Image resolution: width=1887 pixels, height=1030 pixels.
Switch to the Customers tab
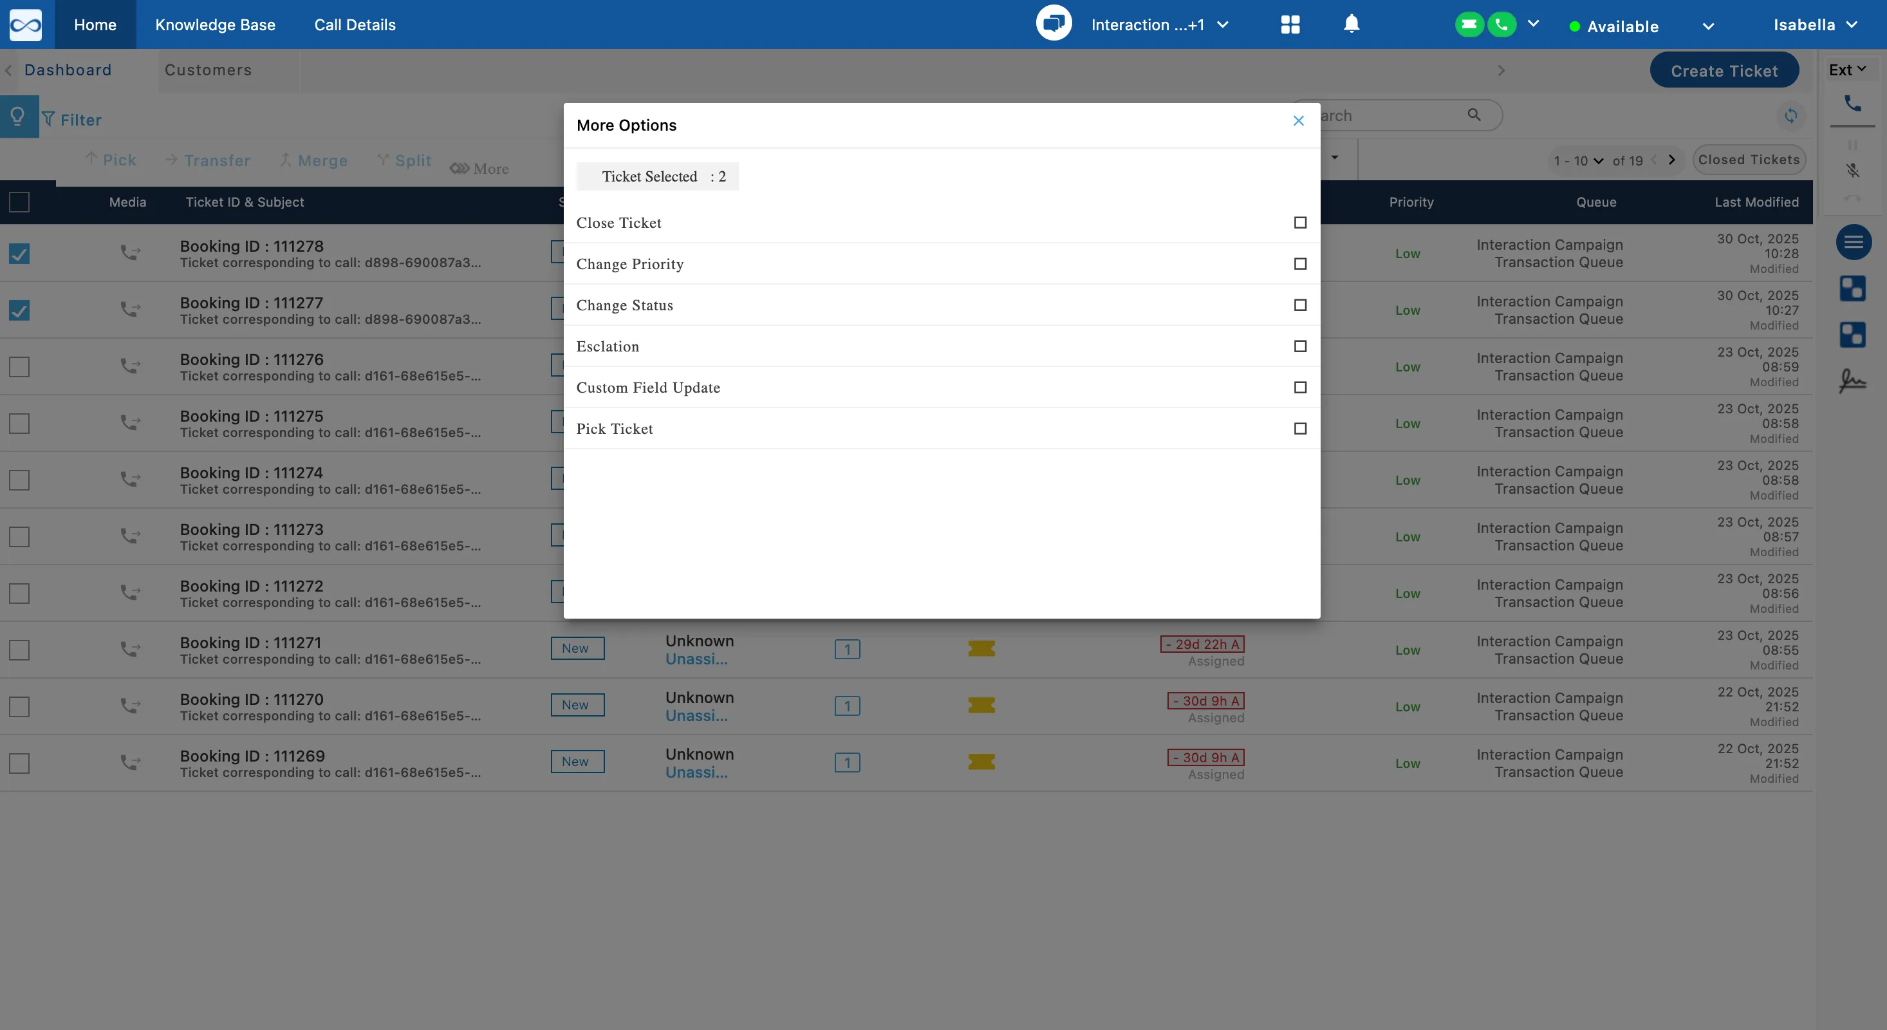[x=208, y=70]
